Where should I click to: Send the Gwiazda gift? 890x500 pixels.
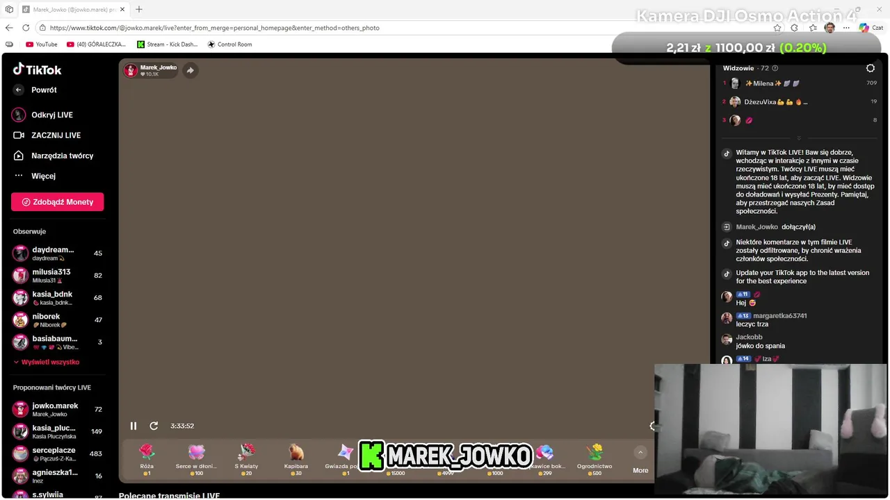tap(342, 459)
